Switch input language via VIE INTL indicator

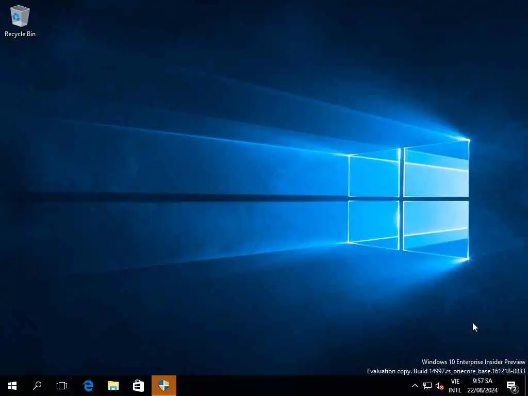(455, 386)
